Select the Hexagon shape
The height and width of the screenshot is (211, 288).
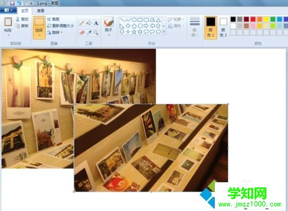140,26
